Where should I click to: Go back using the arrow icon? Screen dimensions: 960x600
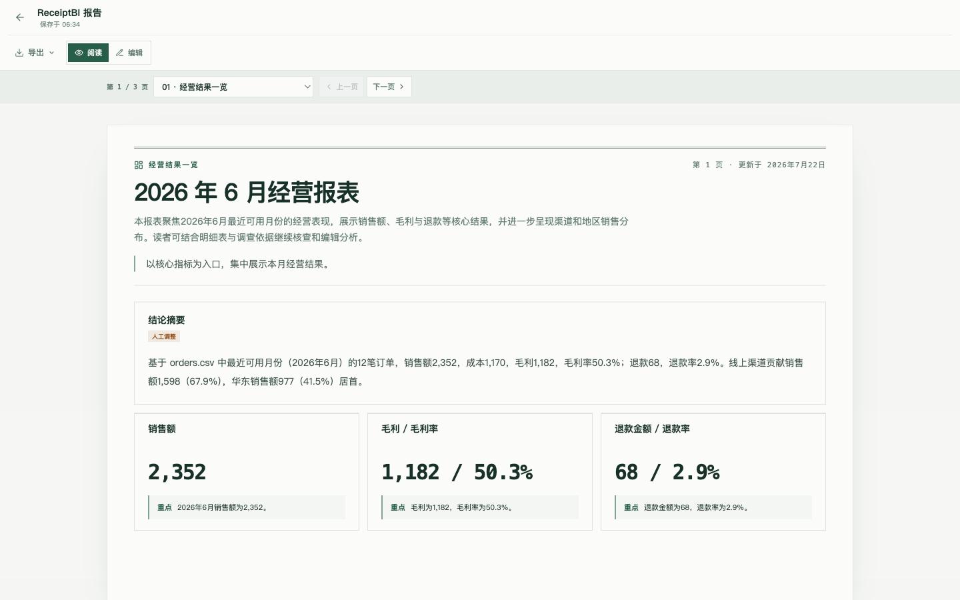[20, 17]
